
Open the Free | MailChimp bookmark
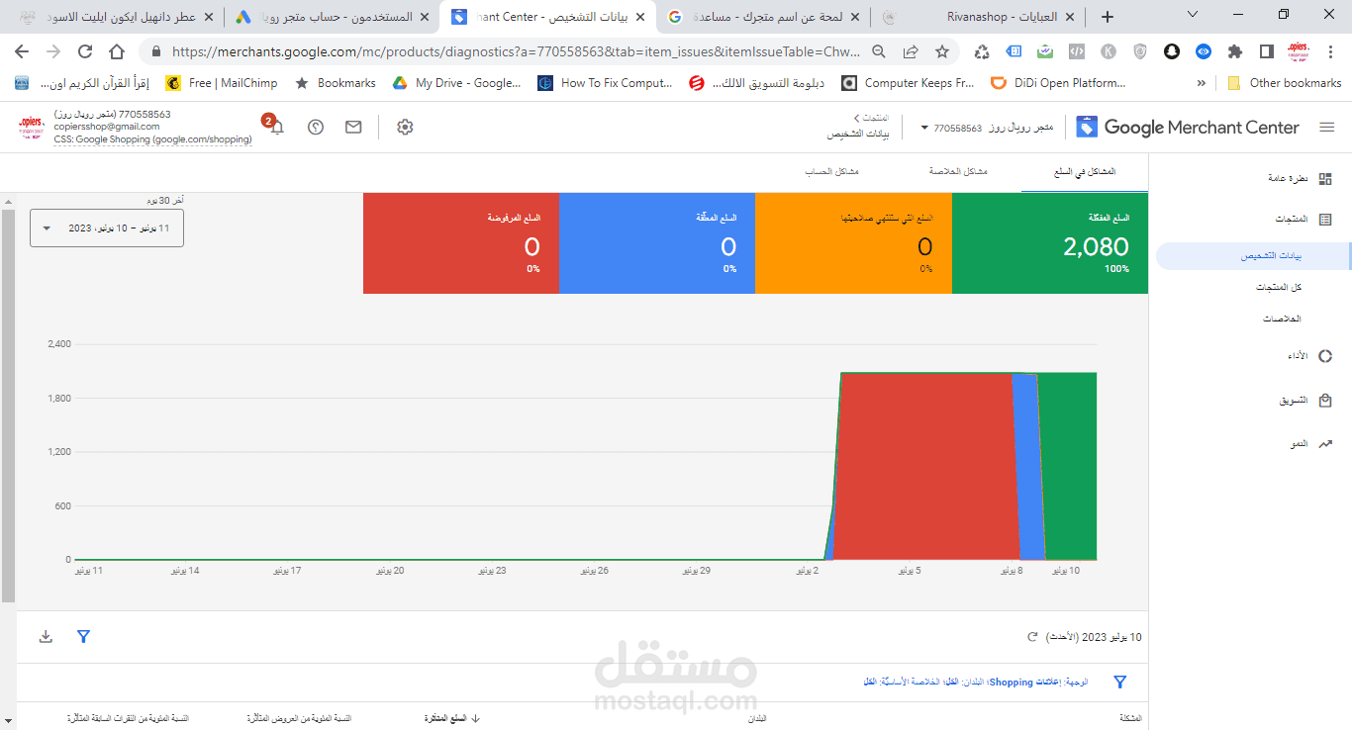(222, 83)
